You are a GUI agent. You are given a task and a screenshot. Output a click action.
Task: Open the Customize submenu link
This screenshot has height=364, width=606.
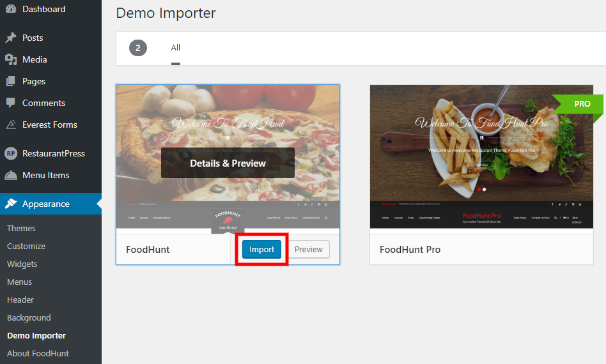[x=26, y=246]
